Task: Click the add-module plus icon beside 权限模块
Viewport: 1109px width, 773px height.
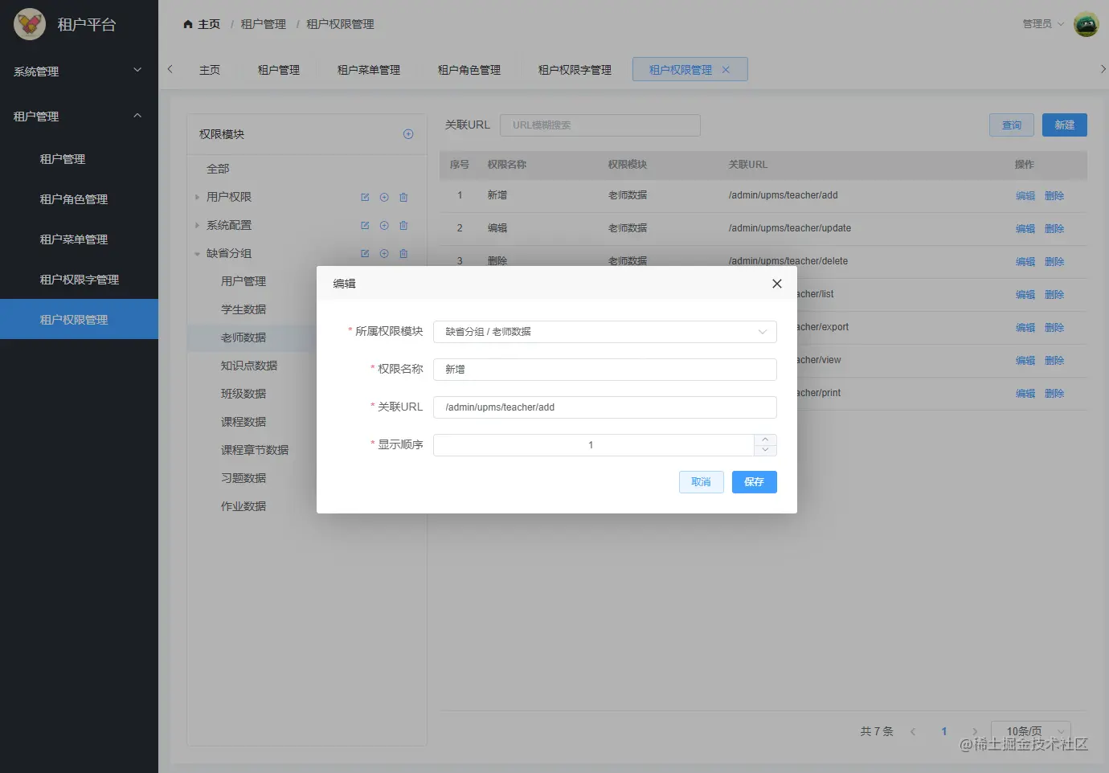Action: pyautogui.click(x=408, y=134)
